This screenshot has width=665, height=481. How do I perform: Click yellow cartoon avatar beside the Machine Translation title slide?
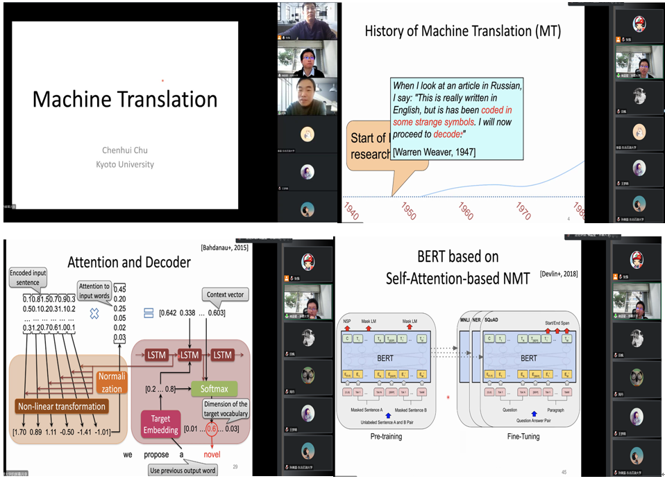pyautogui.click(x=306, y=133)
